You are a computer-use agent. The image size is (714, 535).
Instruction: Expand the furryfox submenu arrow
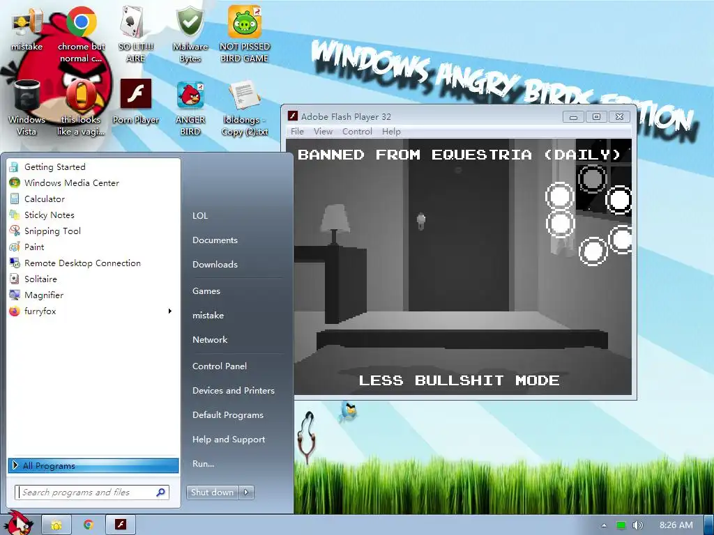[x=170, y=311]
